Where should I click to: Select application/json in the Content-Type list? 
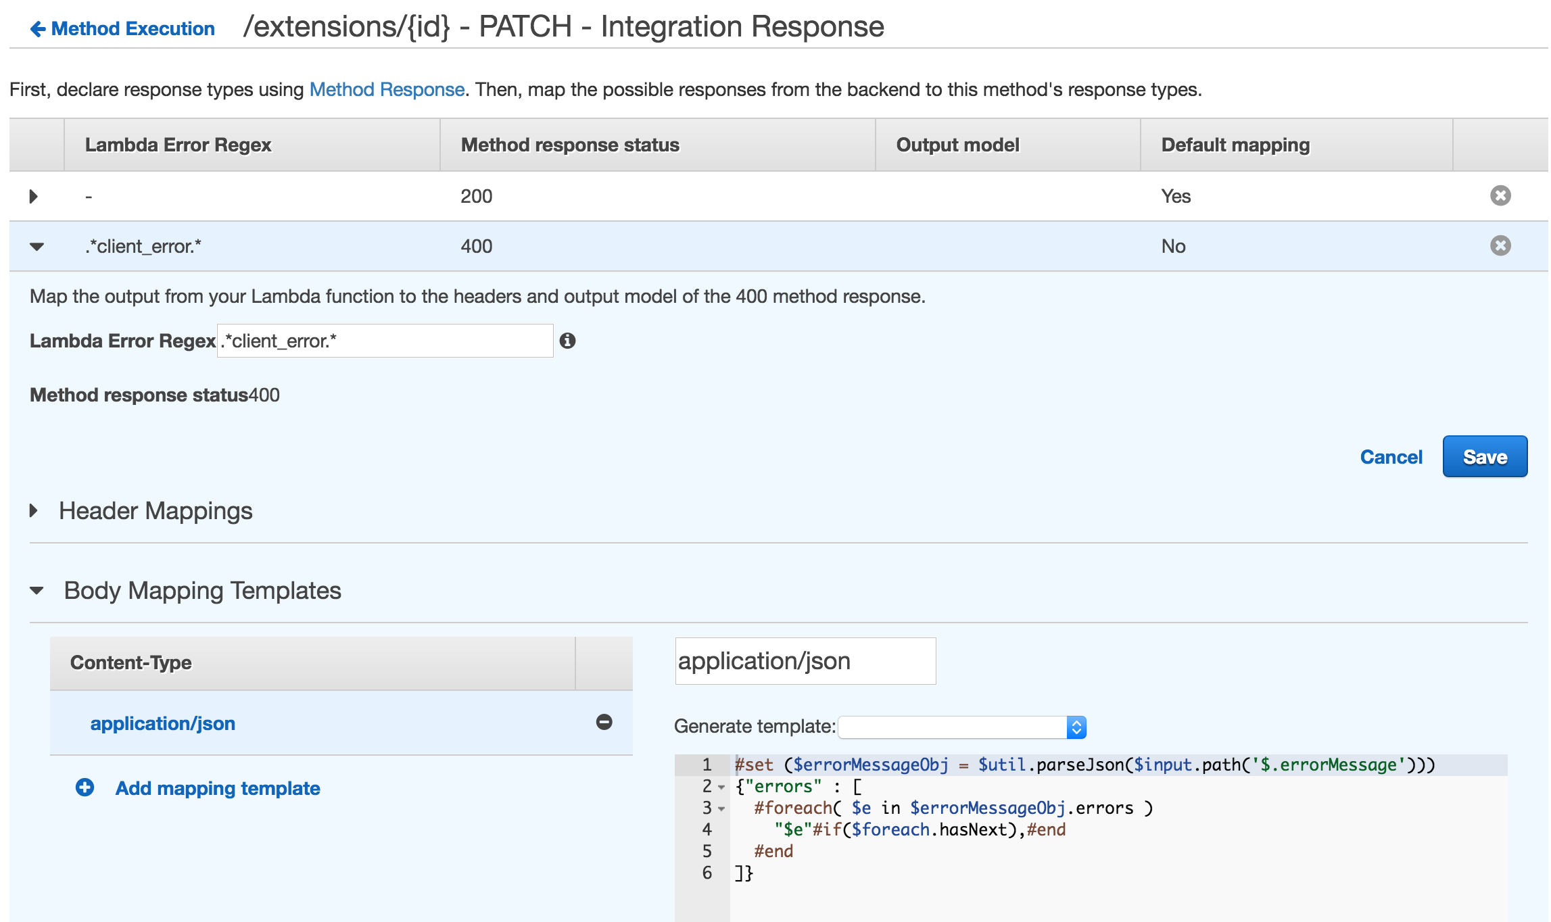[163, 722]
